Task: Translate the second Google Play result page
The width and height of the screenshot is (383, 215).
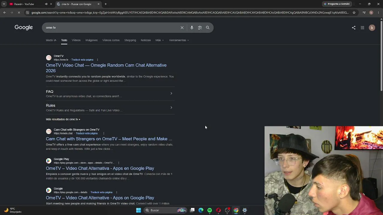Action: [101, 192]
